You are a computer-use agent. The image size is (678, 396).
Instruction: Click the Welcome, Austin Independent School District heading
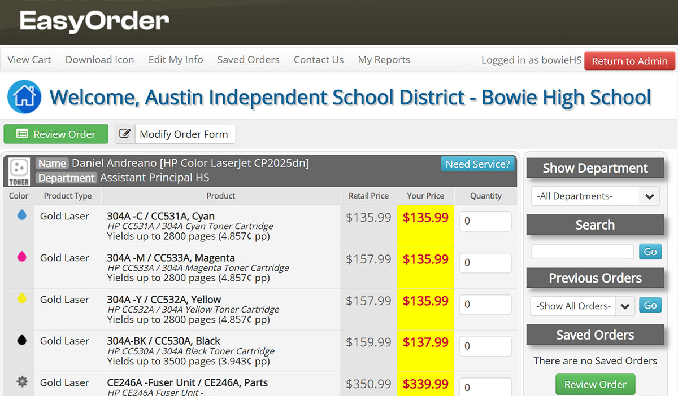click(x=350, y=97)
